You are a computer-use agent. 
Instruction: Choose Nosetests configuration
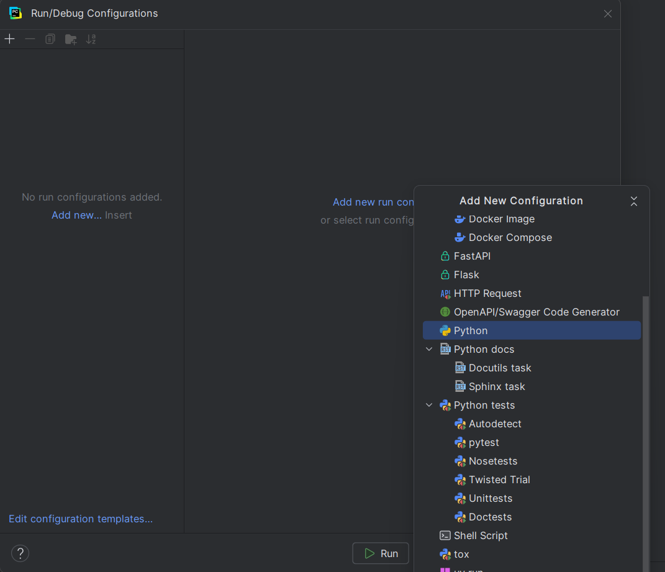click(532, 461)
